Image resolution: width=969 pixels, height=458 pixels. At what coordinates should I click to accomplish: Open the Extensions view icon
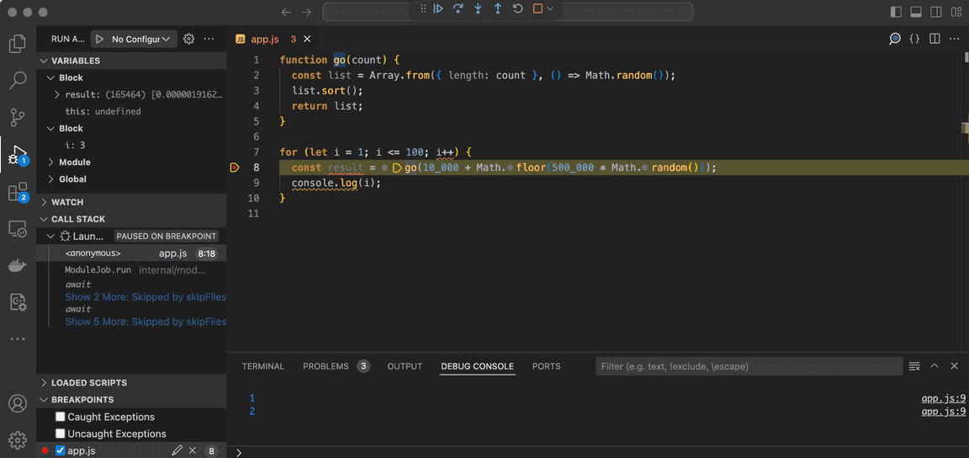(x=18, y=193)
